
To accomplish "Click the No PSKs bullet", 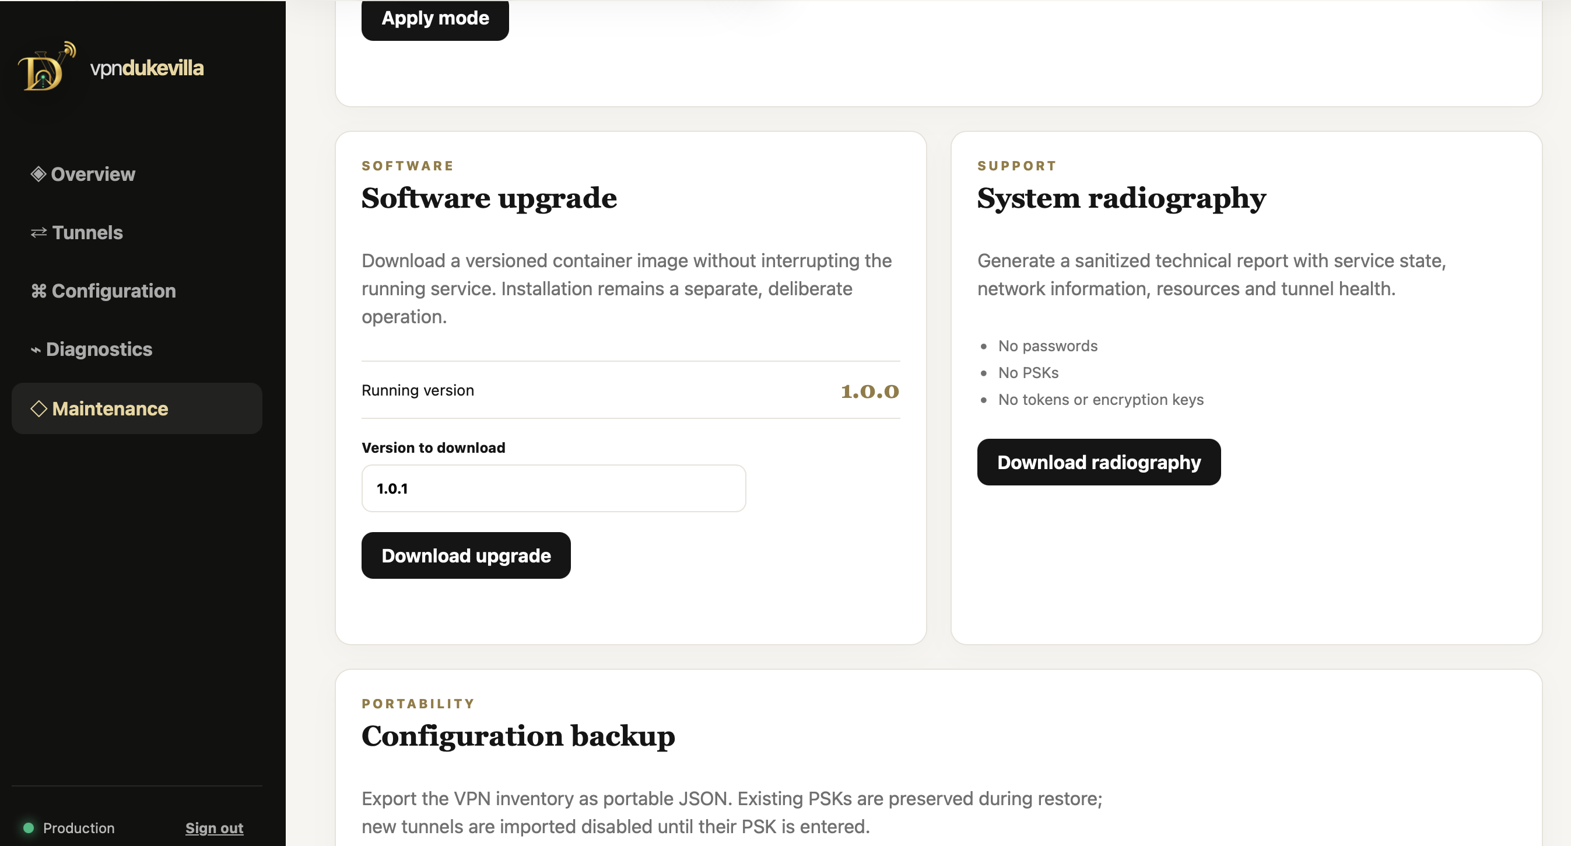I will click(1028, 373).
